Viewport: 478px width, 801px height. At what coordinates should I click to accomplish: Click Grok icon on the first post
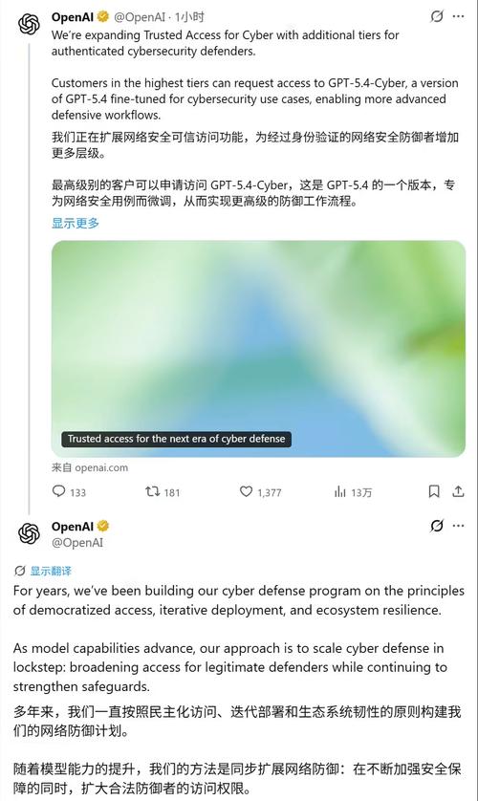[x=436, y=16]
